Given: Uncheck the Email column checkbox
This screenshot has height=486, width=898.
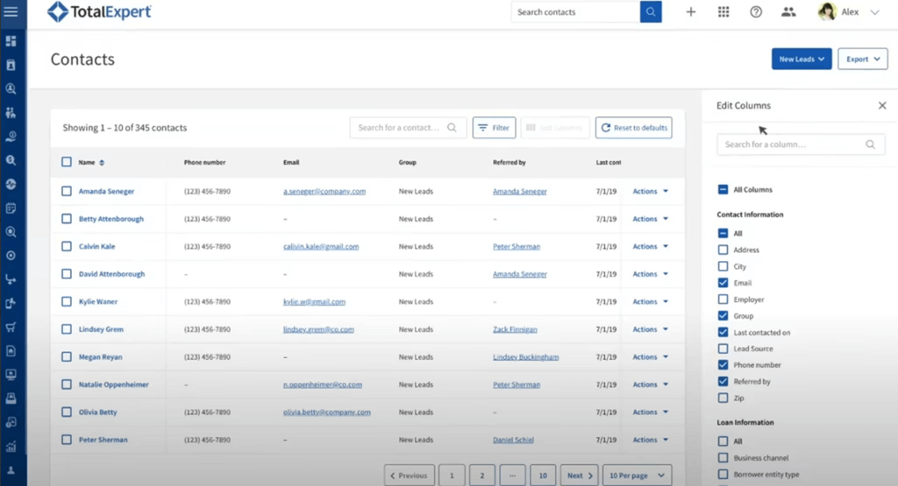Looking at the screenshot, I should click(x=723, y=283).
